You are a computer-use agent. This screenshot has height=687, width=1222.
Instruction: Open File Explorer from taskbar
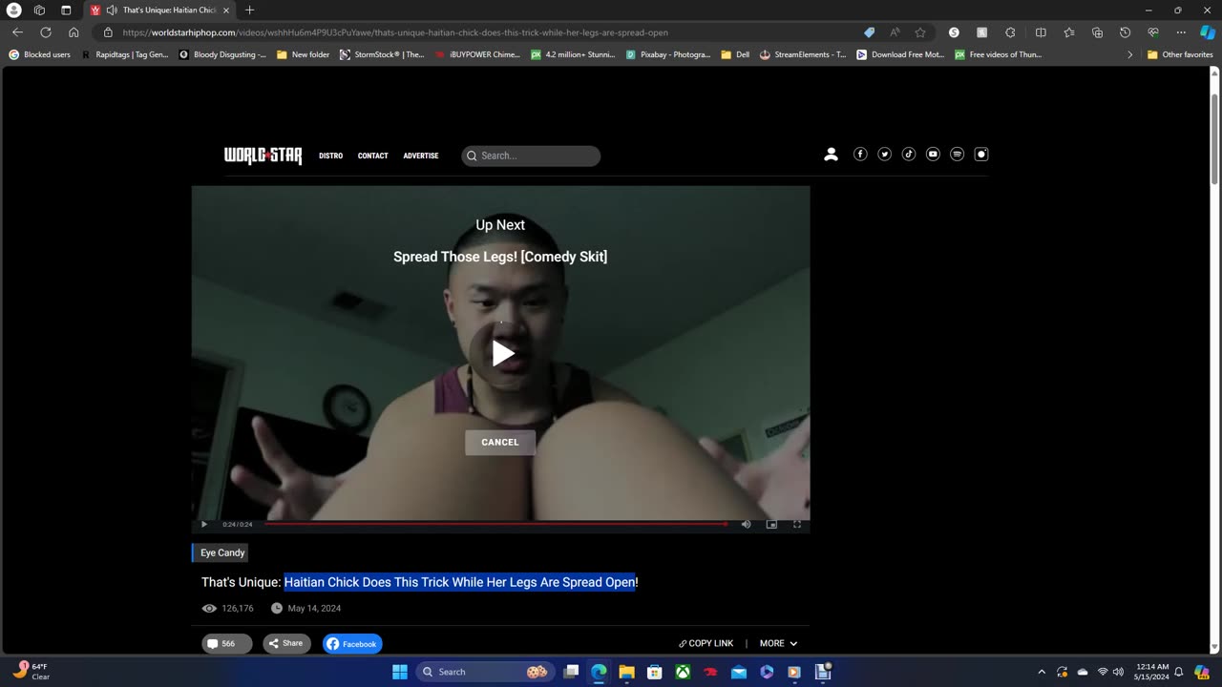(626, 672)
